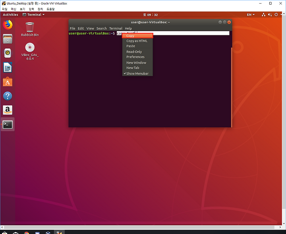Click the horizontal scrollbar right arrow
Screen dimensions: 286x234
coord(280,227)
